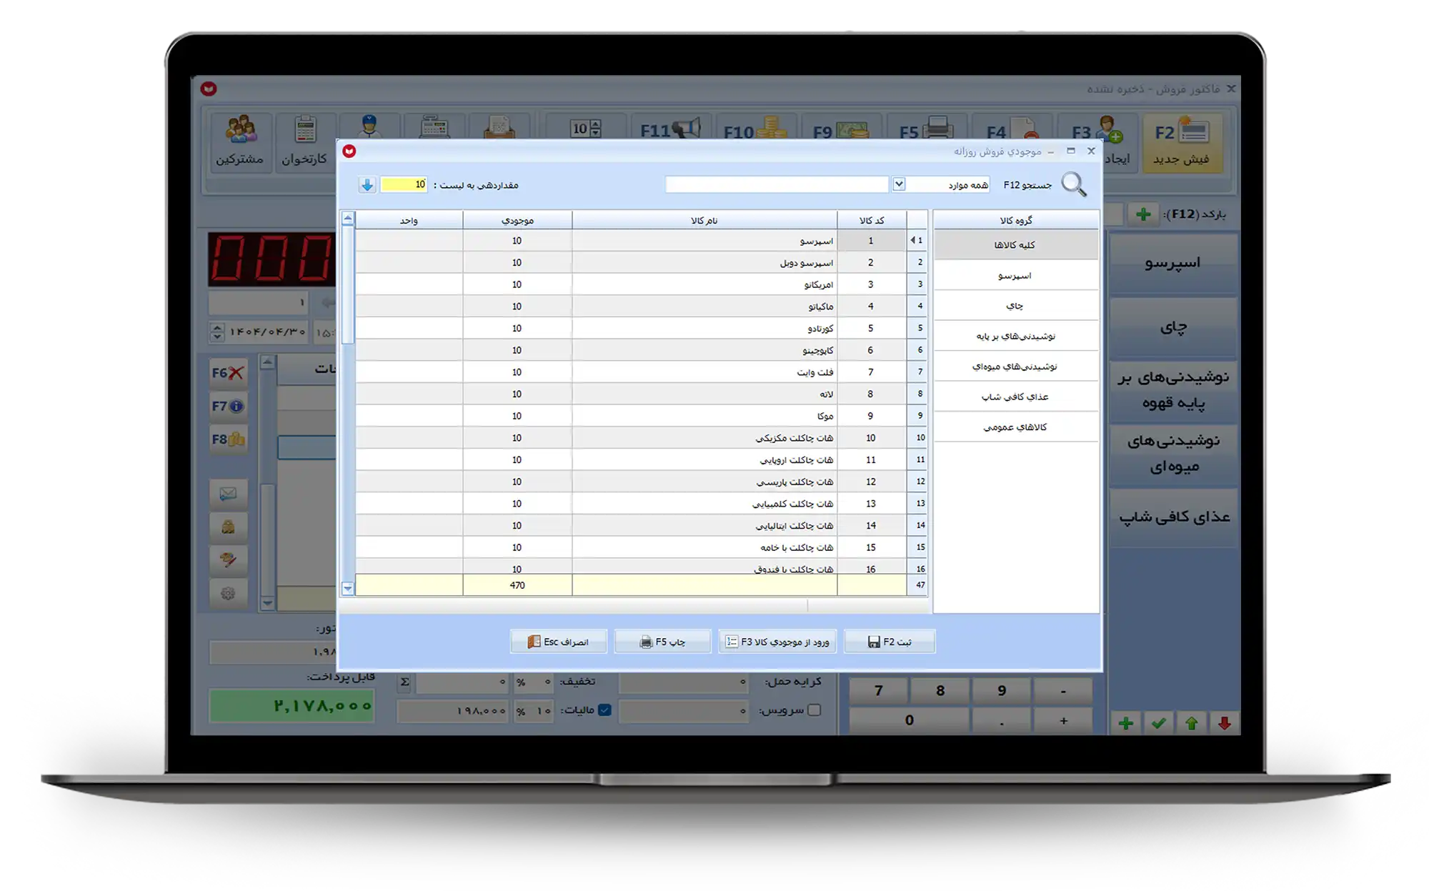Click scroll-up arrow of inventory table
This screenshot has width=1429, height=891.
coord(348,218)
